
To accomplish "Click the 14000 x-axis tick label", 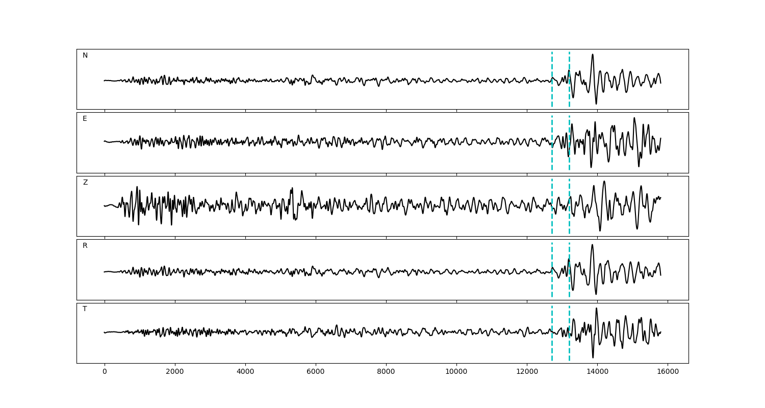I will coord(597,372).
